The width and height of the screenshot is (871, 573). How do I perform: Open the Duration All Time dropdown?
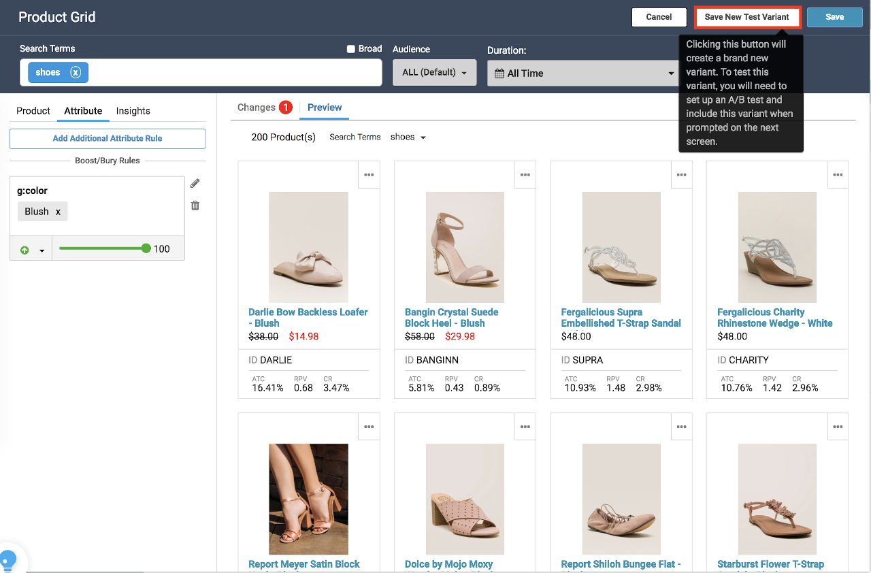pos(582,73)
